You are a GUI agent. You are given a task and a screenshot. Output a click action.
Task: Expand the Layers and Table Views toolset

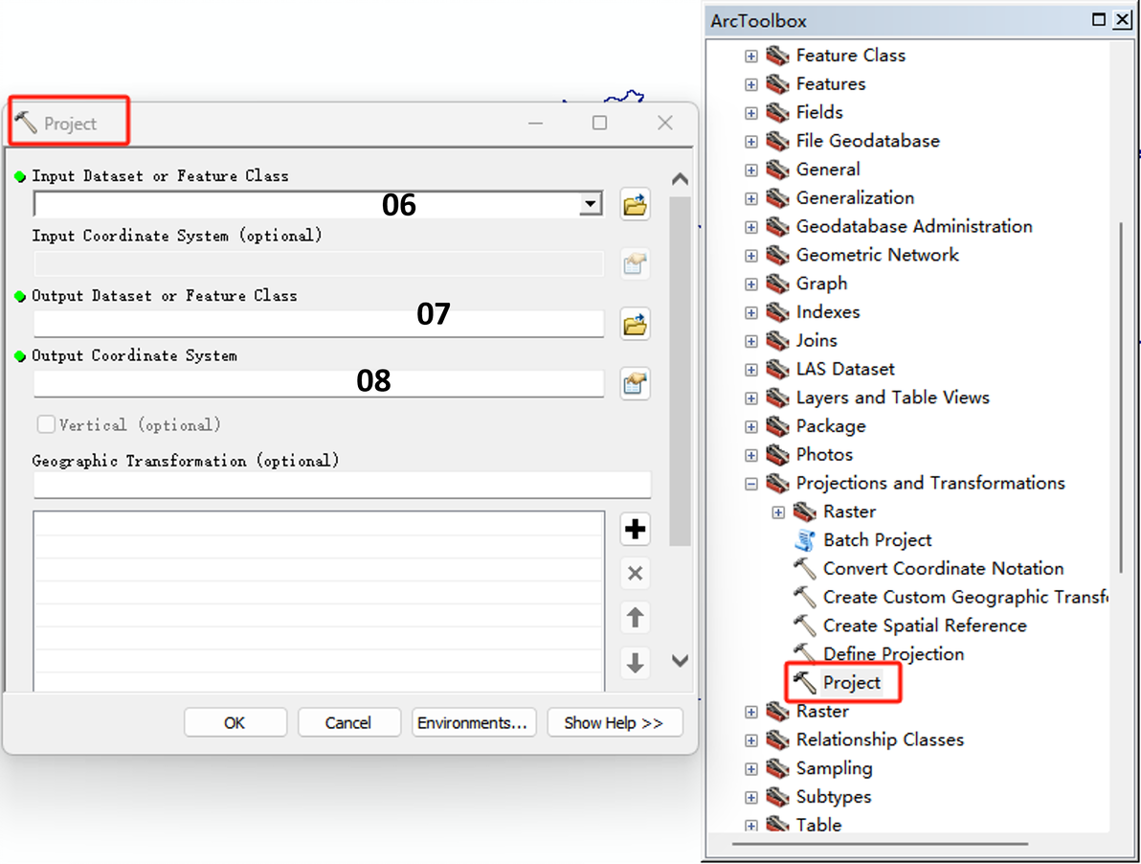[x=751, y=398]
